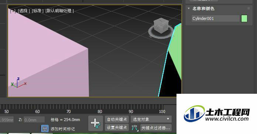Click the large set-key plus button
This screenshot has height=134, width=257.
pos(96,123)
